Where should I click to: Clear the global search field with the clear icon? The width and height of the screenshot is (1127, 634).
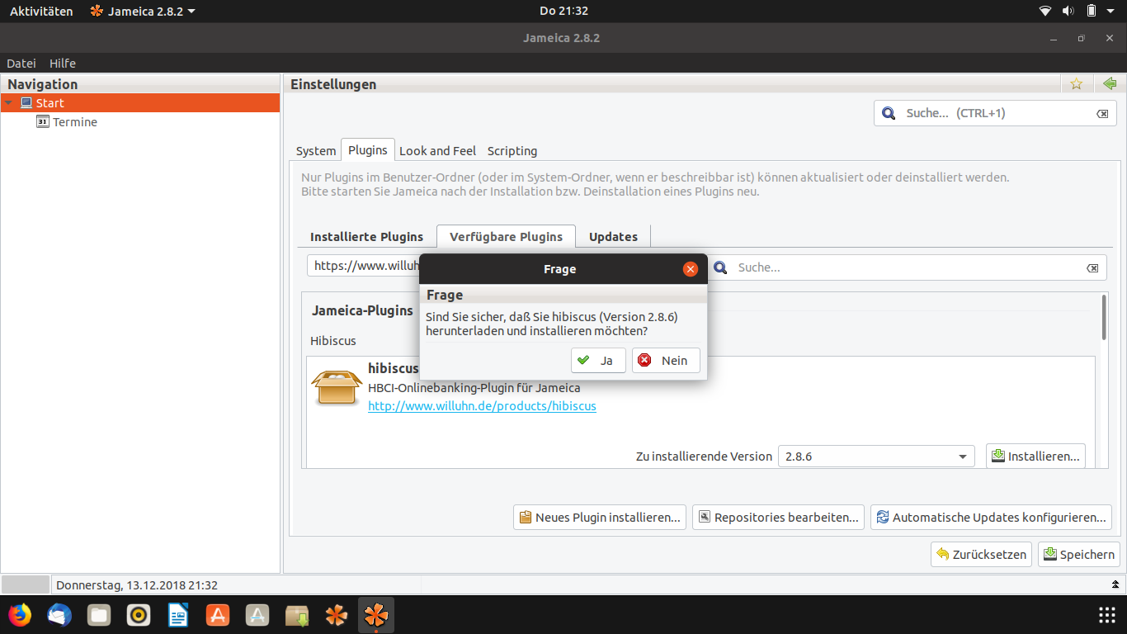pyautogui.click(x=1102, y=114)
